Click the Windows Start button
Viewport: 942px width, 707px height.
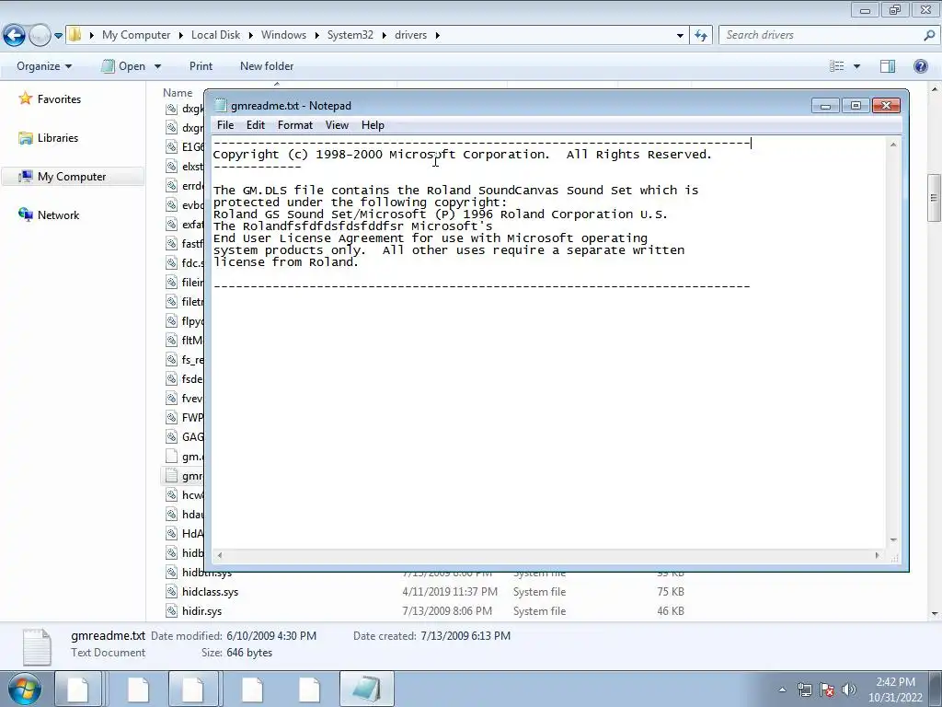(x=24, y=689)
